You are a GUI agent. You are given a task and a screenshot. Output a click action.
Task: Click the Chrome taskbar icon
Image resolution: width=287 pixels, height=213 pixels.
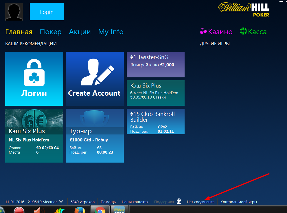tap(100, 210)
